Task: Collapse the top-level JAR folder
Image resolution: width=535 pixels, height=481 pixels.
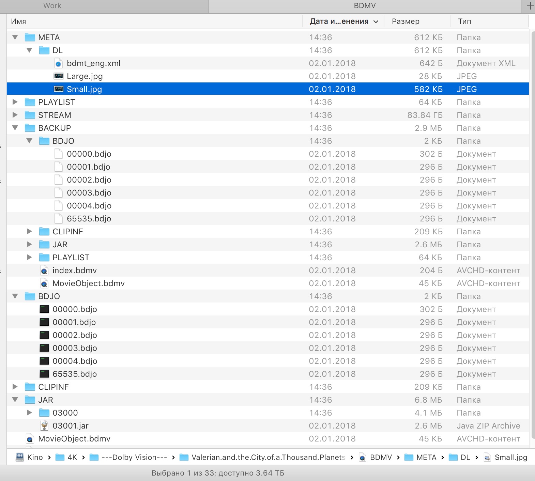Action: click(15, 400)
